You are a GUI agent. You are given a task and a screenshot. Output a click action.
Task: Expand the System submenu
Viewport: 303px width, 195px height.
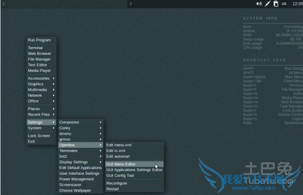click(x=41, y=128)
